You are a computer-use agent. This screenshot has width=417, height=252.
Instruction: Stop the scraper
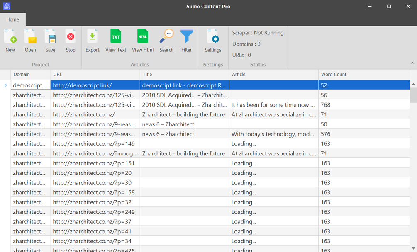[x=71, y=41]
